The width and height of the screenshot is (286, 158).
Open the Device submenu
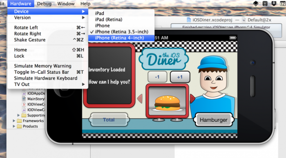coord(48,11)
